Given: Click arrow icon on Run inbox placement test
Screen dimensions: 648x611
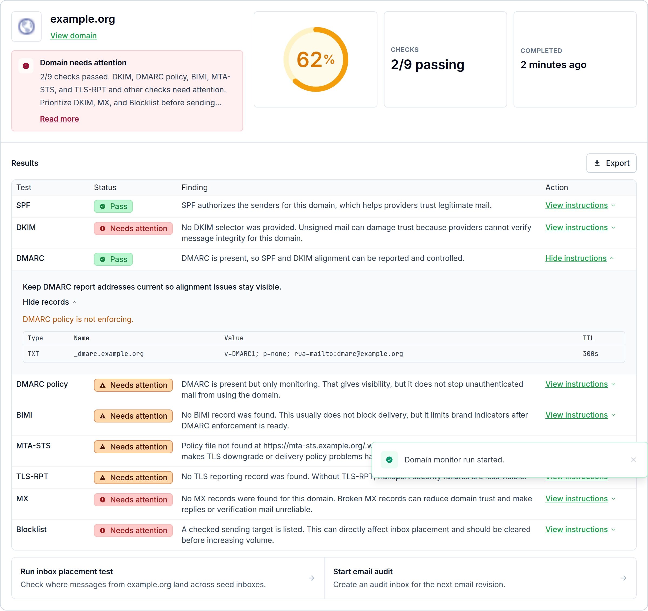Looking at the screenshot, I should click(x=312, y=578).
